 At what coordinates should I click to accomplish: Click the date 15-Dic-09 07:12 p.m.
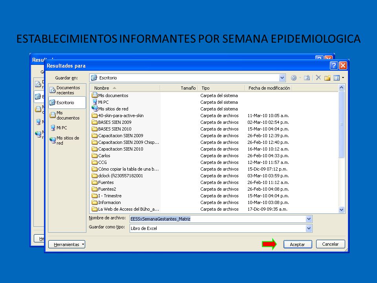click(267, 169)
